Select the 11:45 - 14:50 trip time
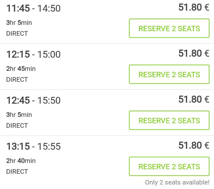 tap(33, 8)
